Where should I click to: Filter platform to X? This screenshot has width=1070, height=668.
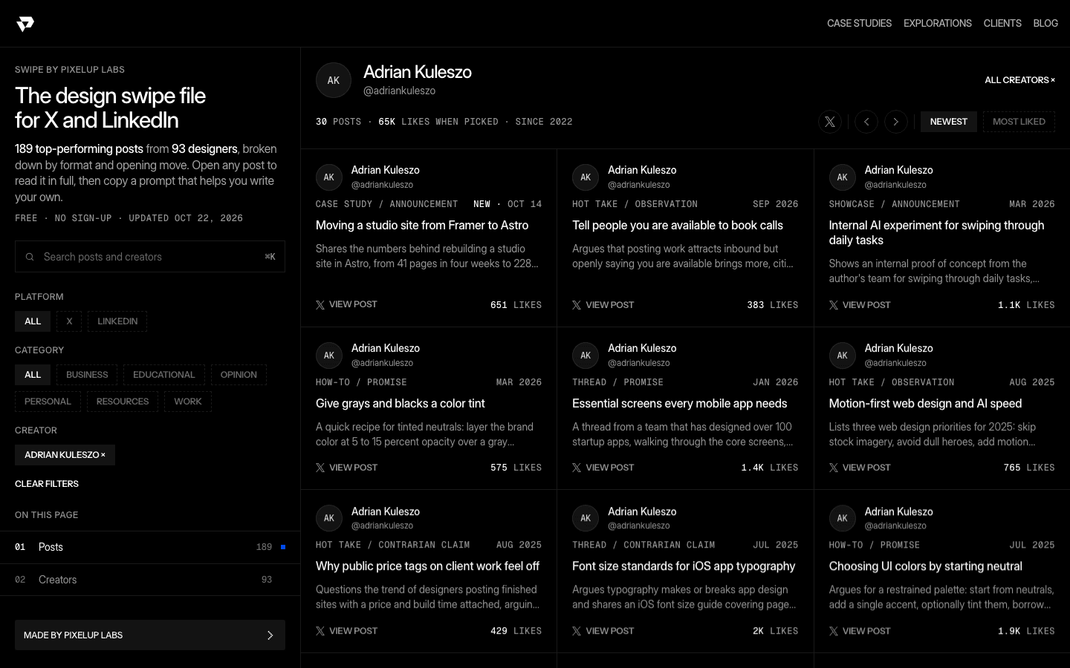click(x=69, y=321)
